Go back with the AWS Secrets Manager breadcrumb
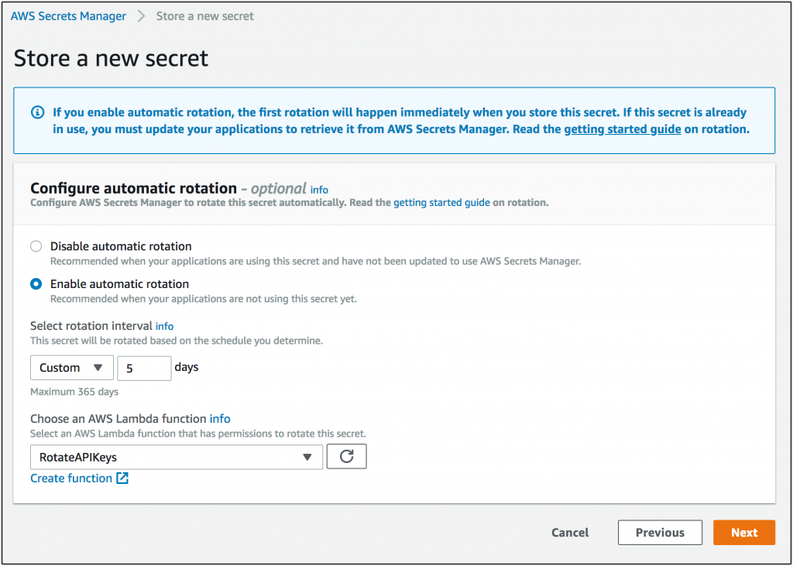Image resolution: width=793 pixels, height=566 pixels. pyautogui.click(x=68, y=15)
